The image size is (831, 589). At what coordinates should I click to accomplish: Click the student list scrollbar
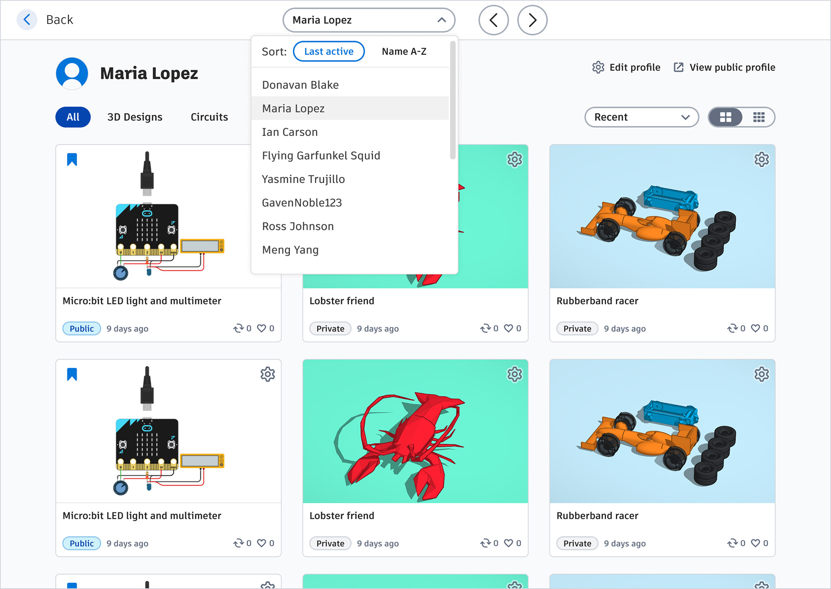pyautogui.click(x=453, y=100)
